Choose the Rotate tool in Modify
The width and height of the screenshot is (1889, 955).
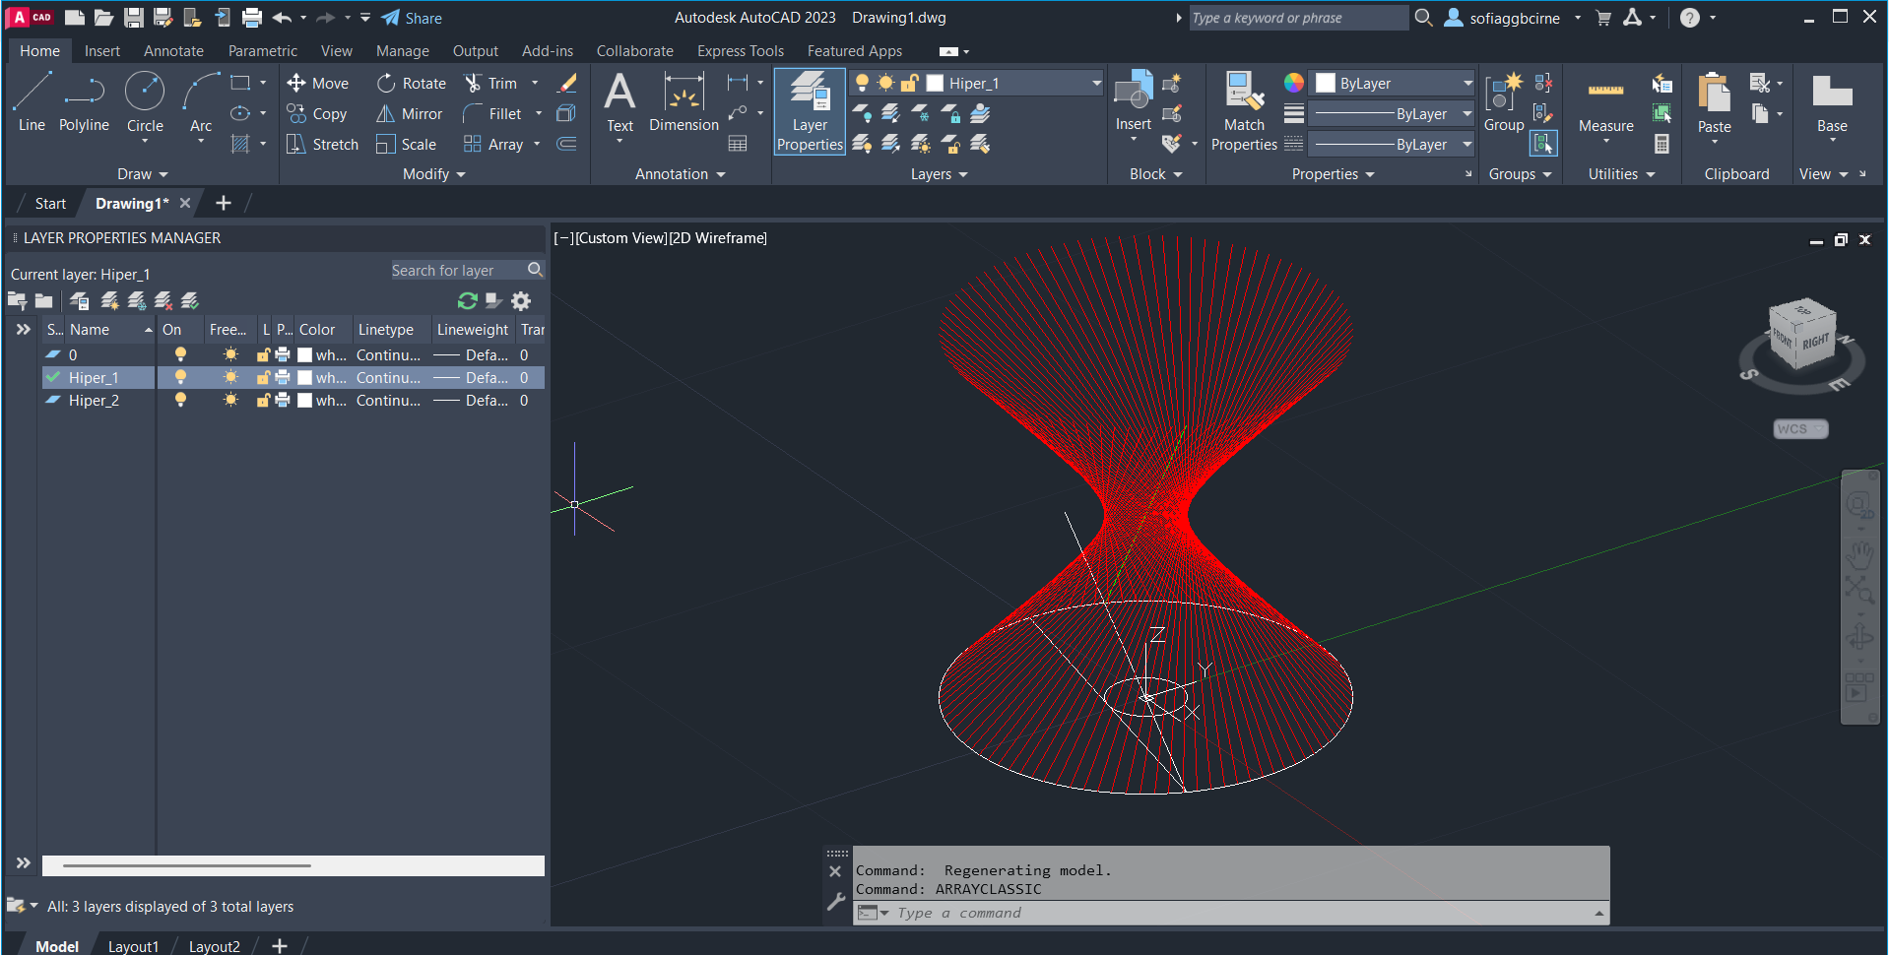pos(412,84)
